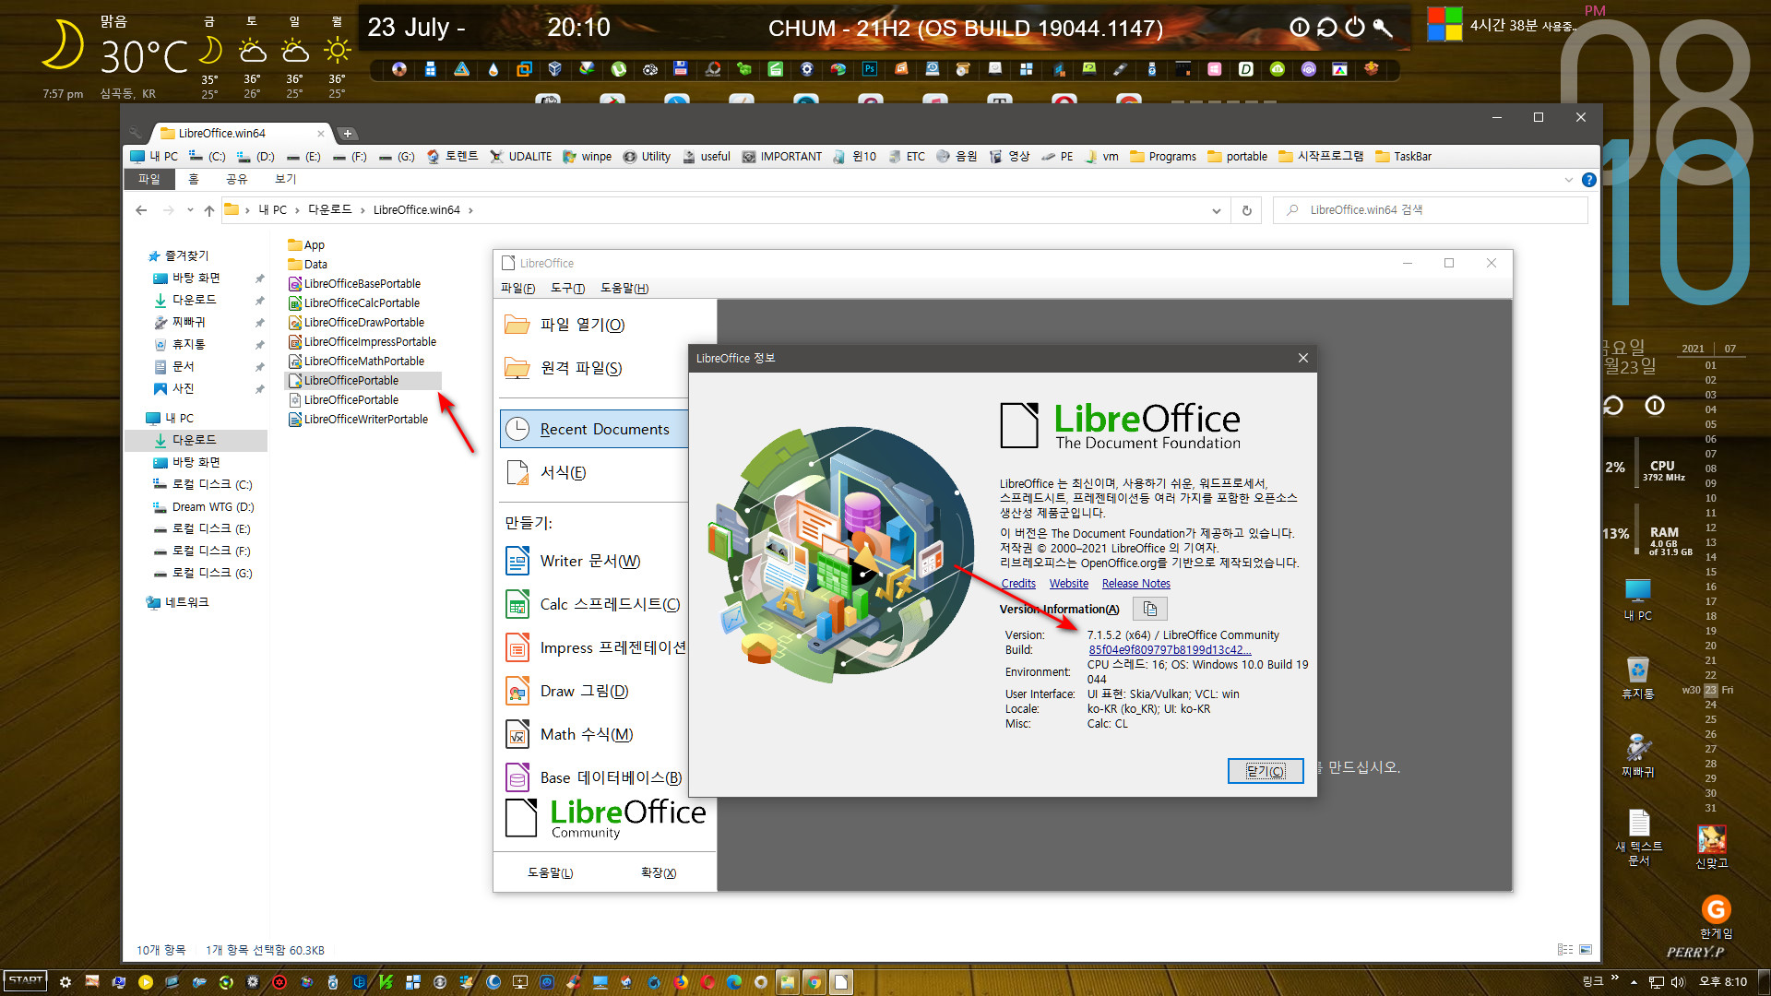The image size is (1771, 996).
Task: Open the Recent Documents list selector
Action: [x=594, y=429]
